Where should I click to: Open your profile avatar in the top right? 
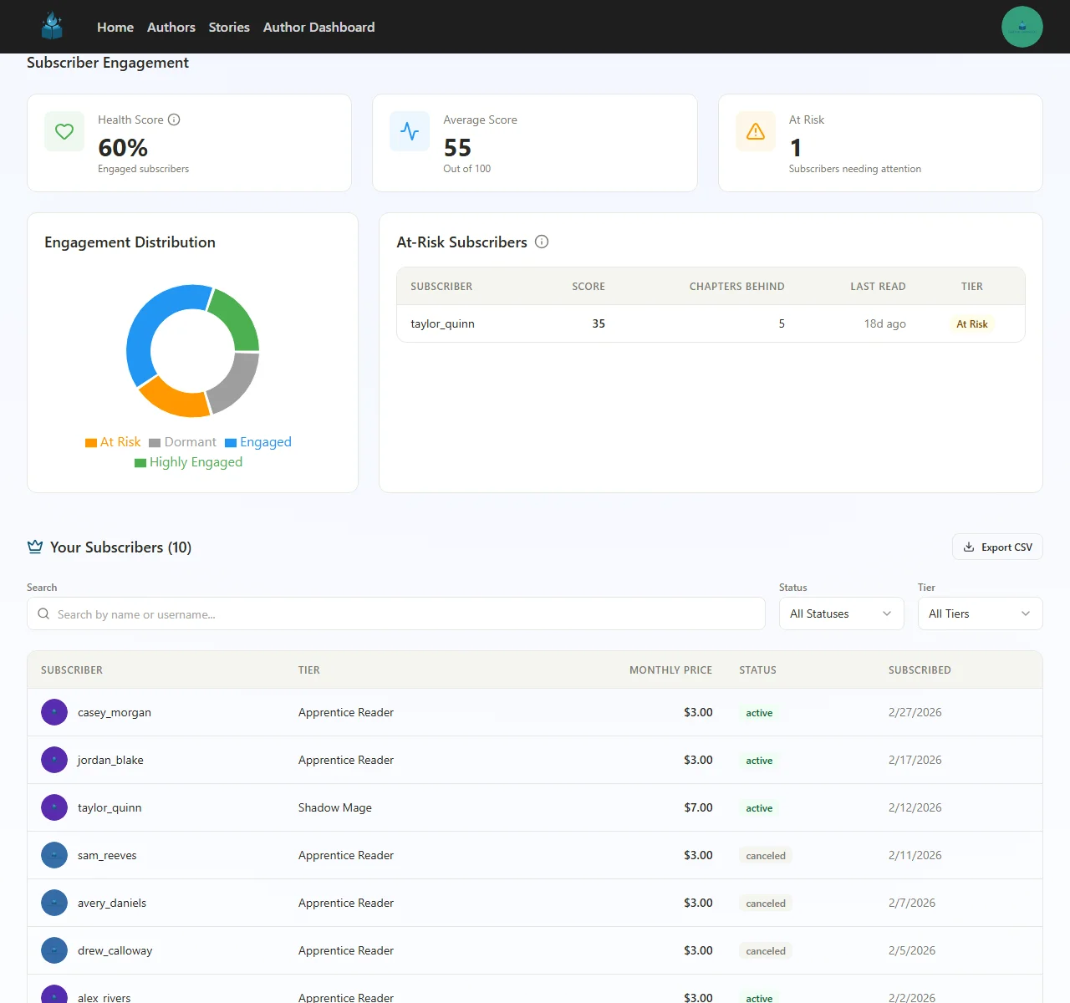[1022, 26]
